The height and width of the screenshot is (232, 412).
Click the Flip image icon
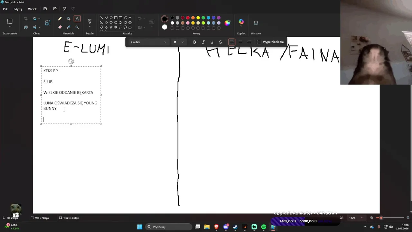click(x=34, y=27)
